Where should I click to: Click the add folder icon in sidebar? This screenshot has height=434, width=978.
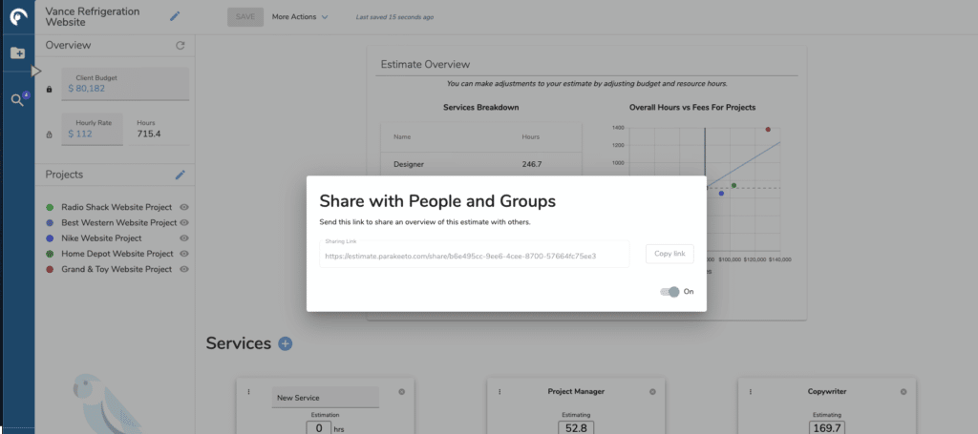point(17,53)
